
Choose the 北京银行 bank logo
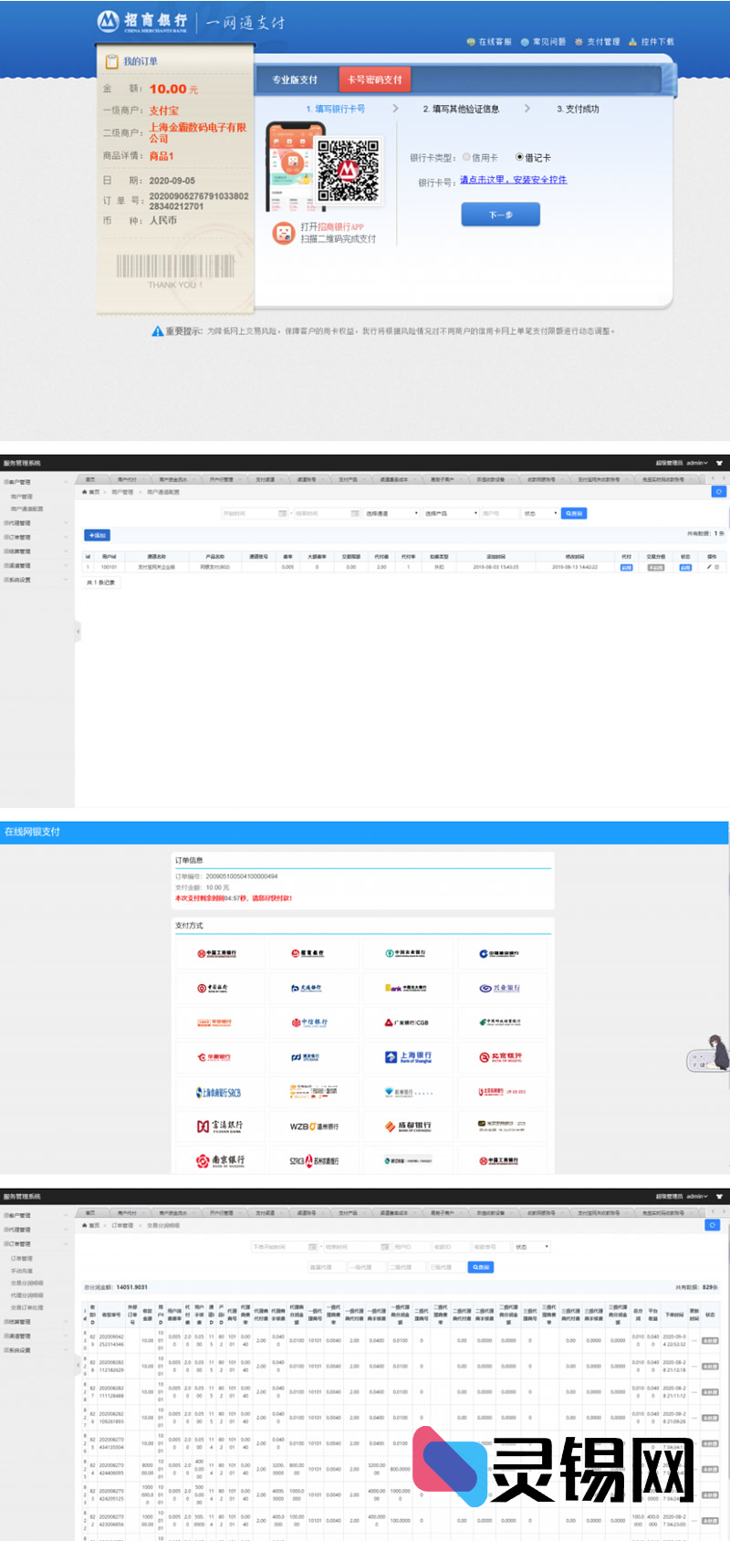coord(501,1057)
